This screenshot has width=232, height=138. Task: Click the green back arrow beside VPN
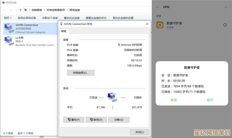coord(158,7)
